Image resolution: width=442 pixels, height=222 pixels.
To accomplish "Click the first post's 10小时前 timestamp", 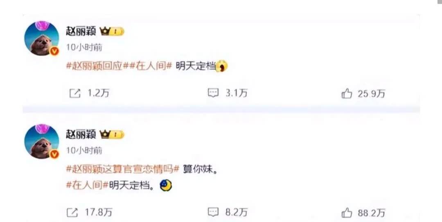I will point(84,47).
